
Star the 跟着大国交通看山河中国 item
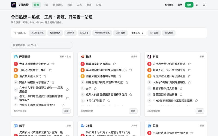coord(120,76)
